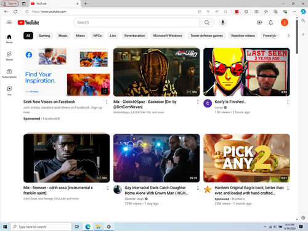Open the Create video camera icon

click(x=259, y=22)
